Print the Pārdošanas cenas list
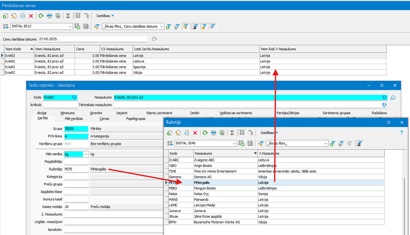Image resolution: width=410 pixels, height=235 pixels. coord(49,16)
